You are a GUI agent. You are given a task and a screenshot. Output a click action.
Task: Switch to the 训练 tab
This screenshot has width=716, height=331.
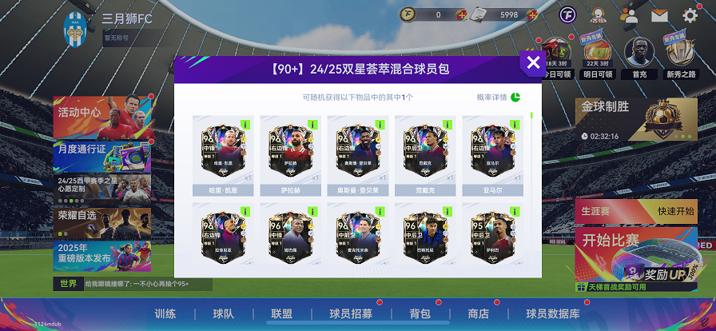tap(165, 314)
